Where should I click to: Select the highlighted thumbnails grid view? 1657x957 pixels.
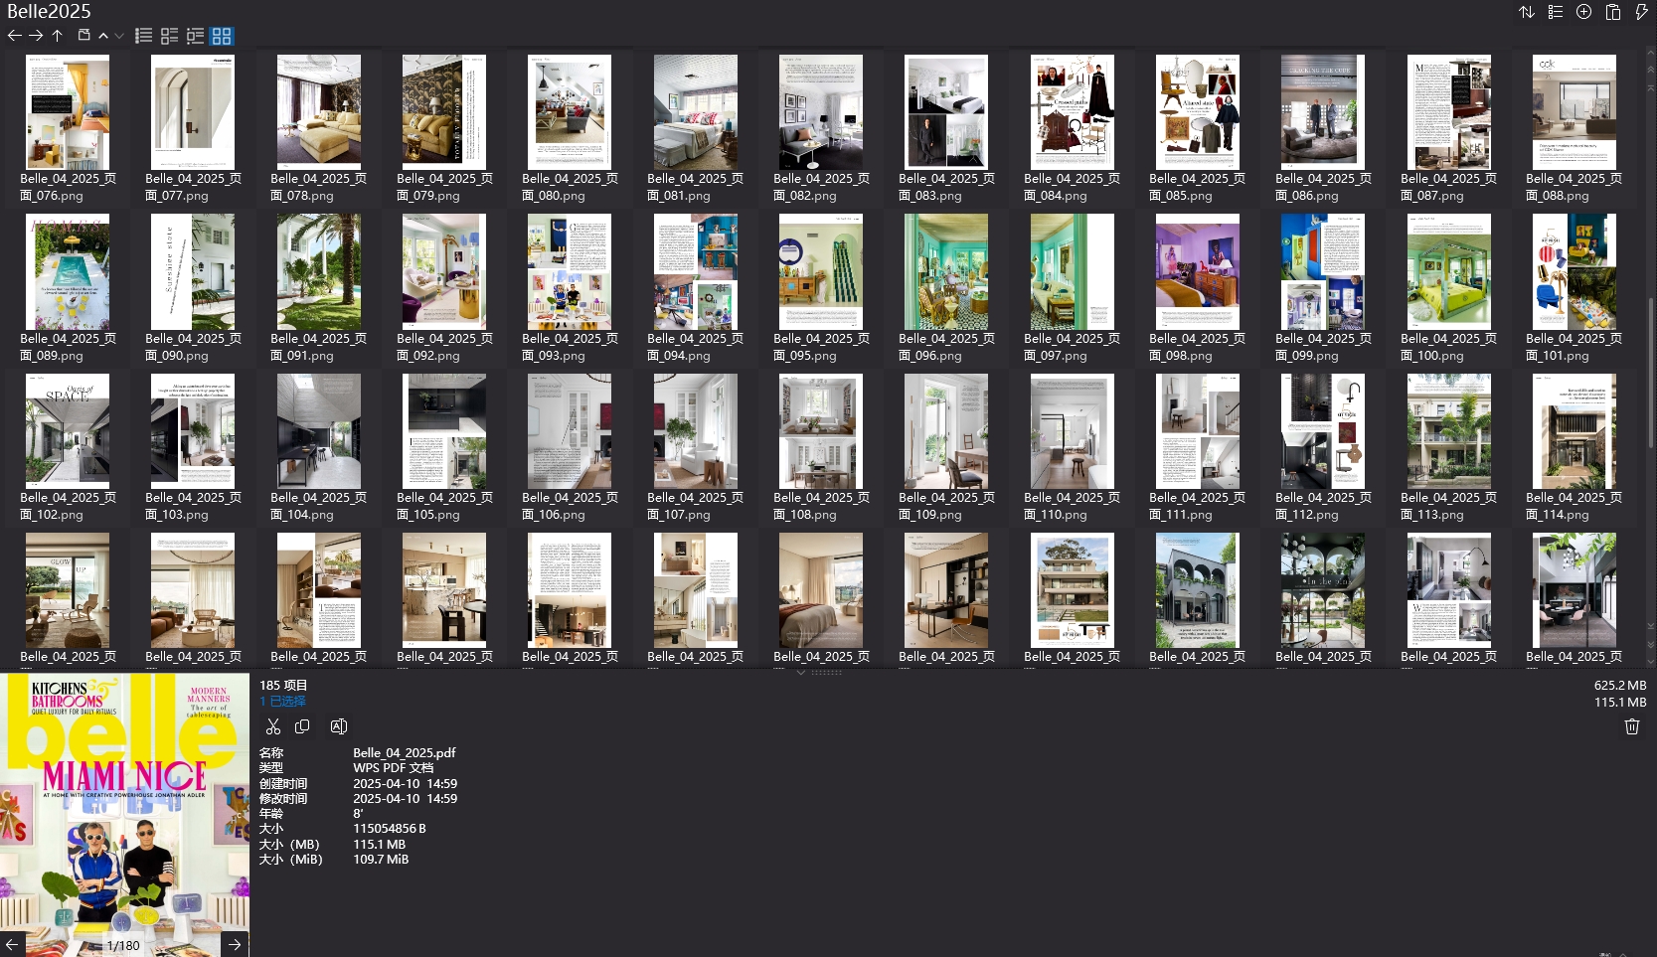point(222,36)
